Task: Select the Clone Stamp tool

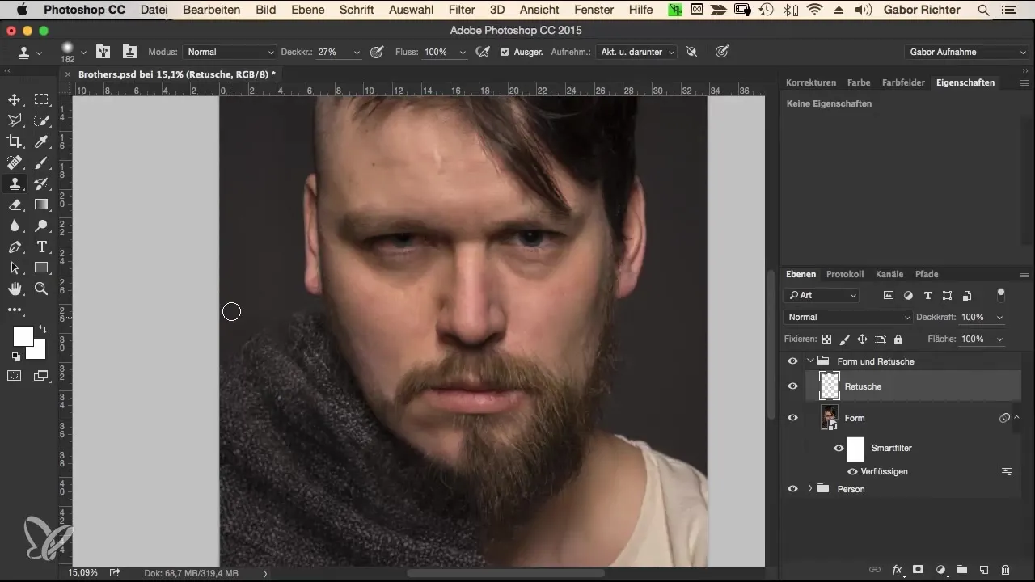Action: [15, 183]
